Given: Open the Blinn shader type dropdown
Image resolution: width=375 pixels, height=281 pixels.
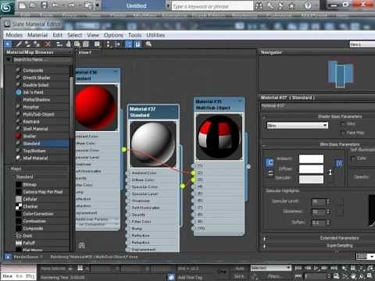Looking at the screenshot, I should point(298,126).
